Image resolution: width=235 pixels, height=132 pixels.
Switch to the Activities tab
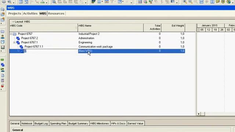pos(30,14)
